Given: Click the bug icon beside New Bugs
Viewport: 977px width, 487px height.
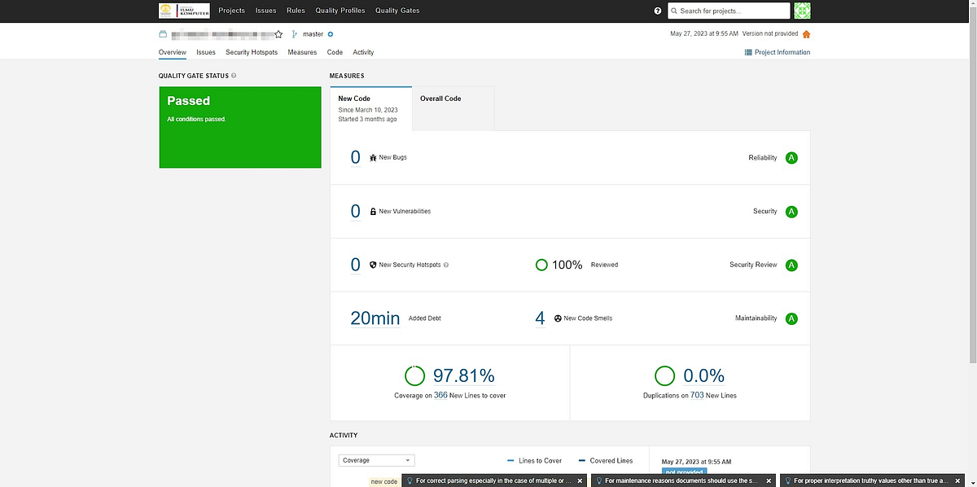Looking at the screenshot, I should (373, 157).
